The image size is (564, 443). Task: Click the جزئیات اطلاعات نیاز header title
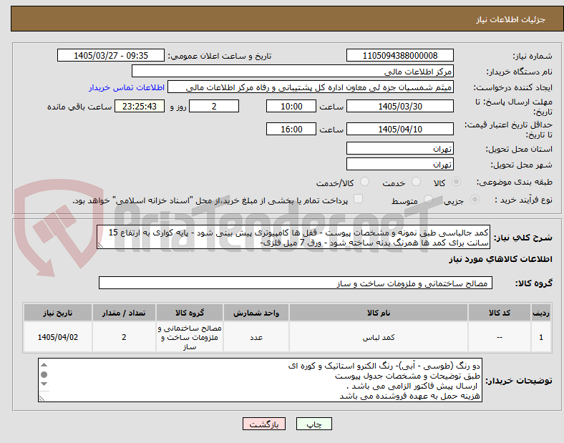[511, 19]
